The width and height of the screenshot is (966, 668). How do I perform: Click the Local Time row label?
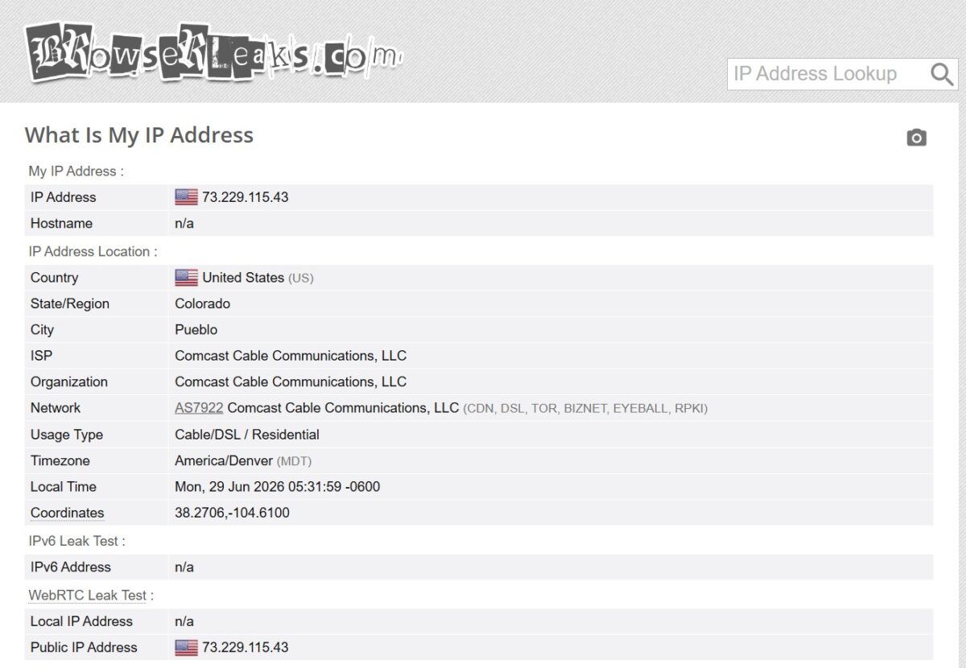tap(64, 487)
